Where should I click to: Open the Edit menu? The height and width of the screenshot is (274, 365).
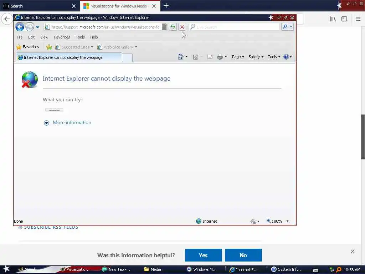tap(31, 37)
